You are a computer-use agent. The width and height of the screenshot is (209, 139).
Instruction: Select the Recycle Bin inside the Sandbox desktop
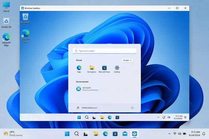point(25,18)
